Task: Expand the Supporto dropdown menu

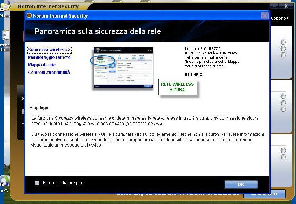Action: coord(279,18)
